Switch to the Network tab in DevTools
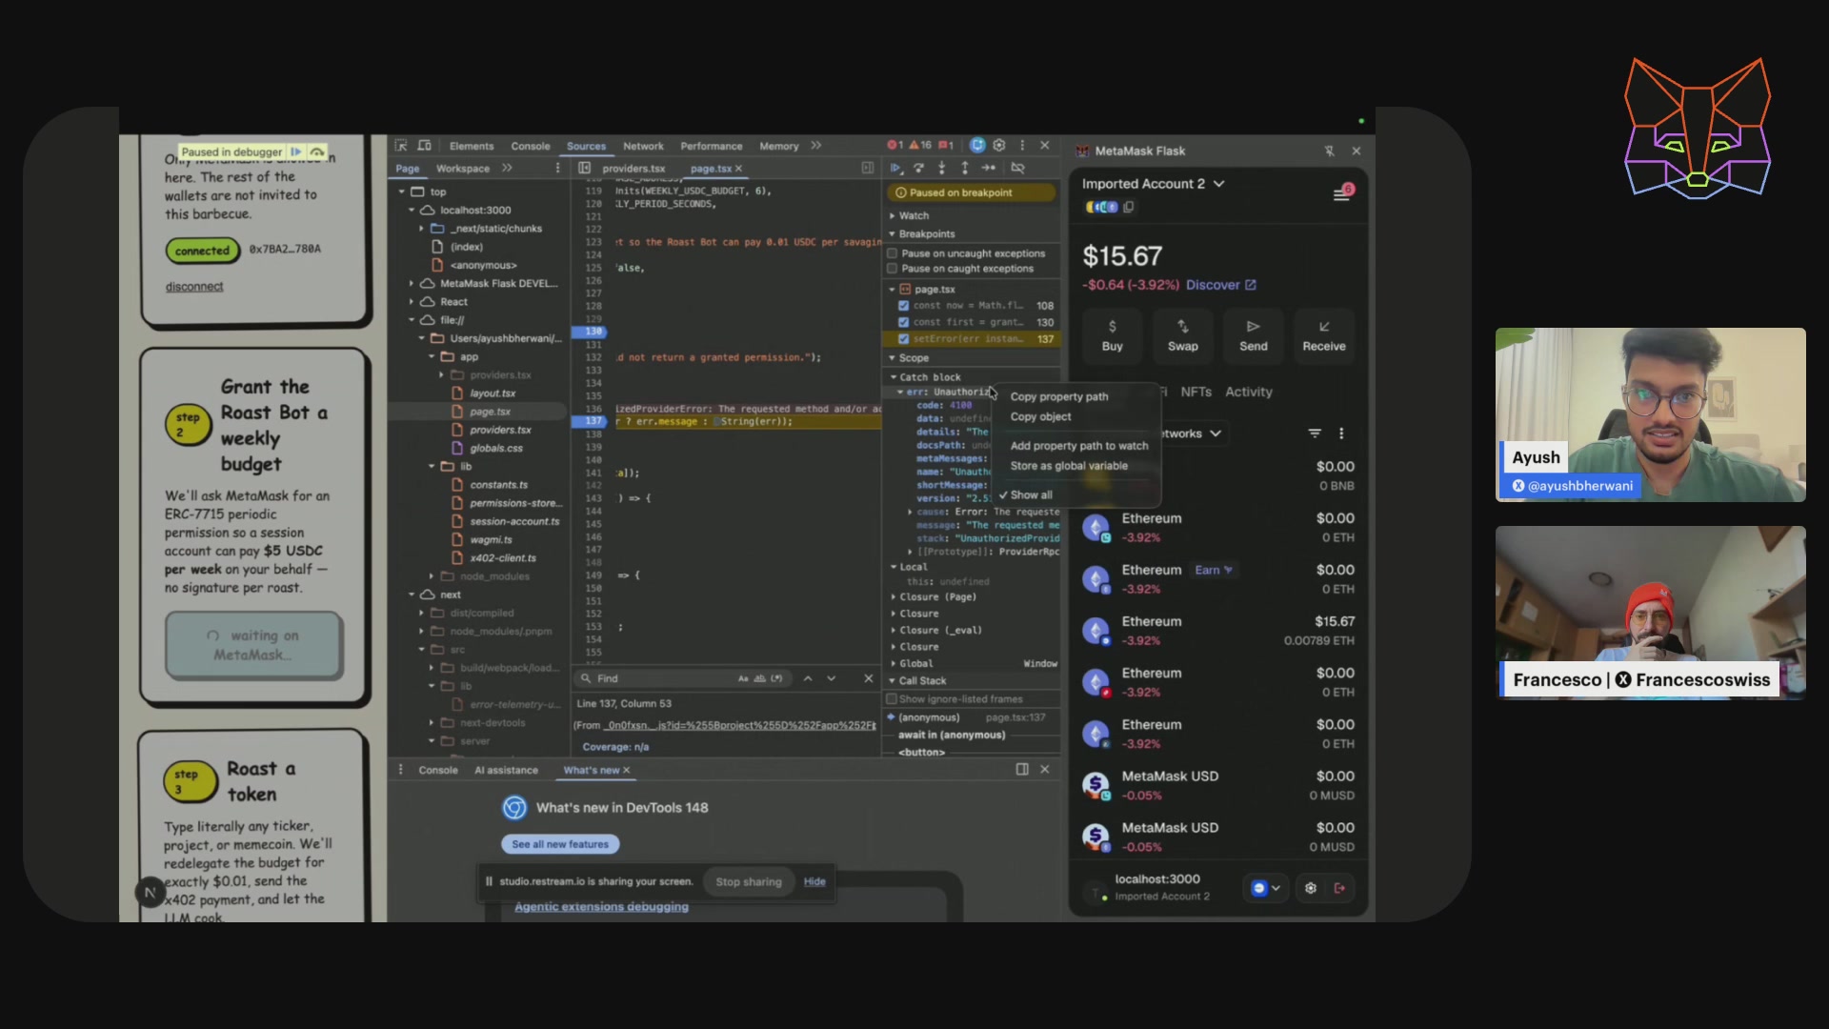The width and height of the screenshot is (1829, 1029). point(643,147)
